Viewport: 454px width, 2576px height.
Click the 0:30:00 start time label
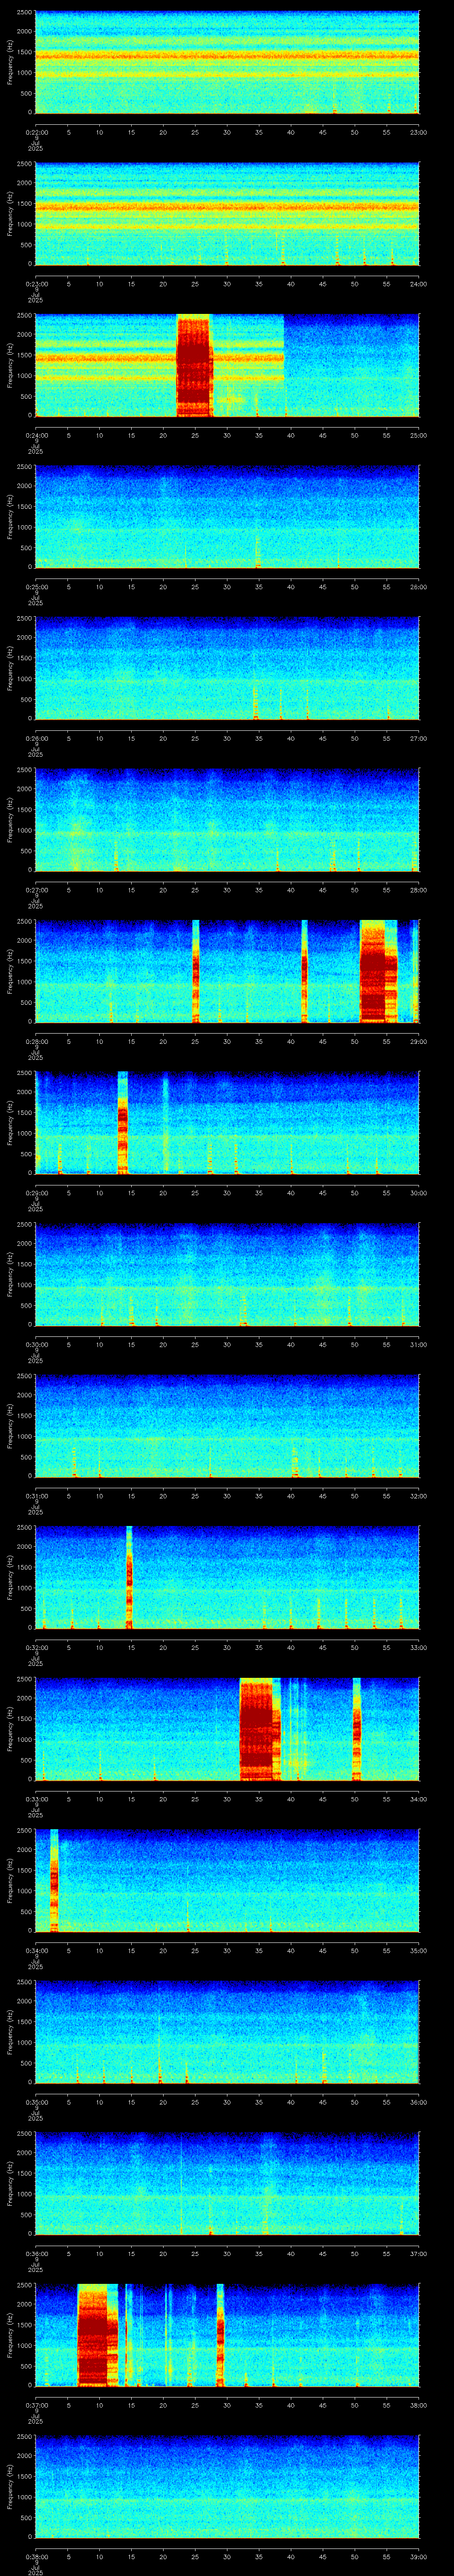pos(36,1344)
